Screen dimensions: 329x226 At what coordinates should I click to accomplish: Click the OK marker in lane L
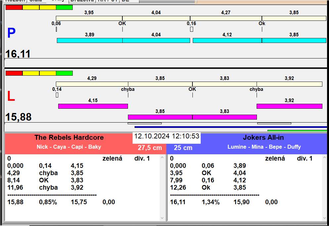click(192, 89)
